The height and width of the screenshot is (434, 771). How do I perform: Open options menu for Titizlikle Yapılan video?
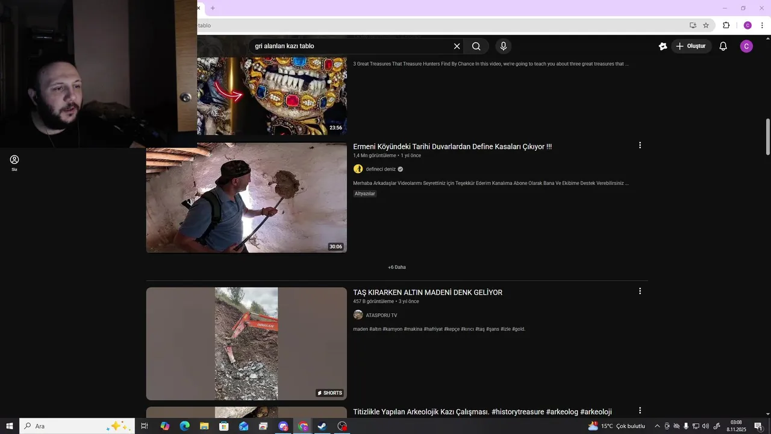pos(640,410)
